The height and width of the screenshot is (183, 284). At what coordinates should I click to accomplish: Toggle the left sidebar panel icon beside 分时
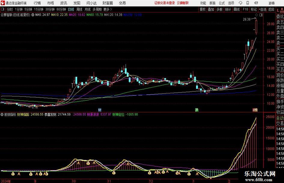(x=2, y=9)
